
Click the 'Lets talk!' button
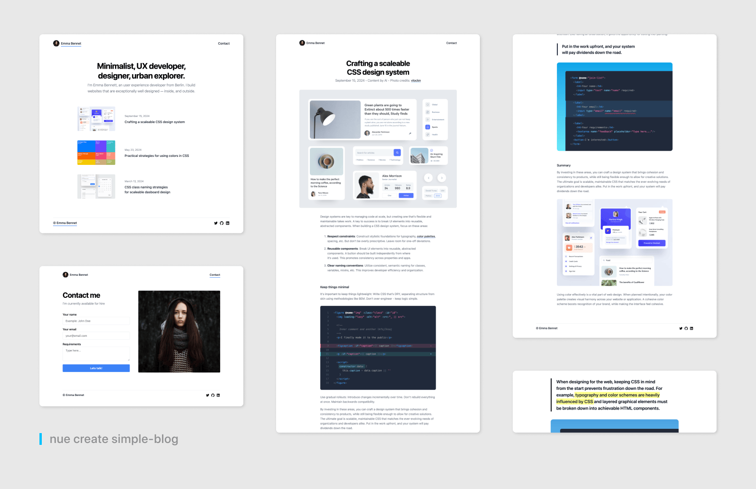[x=96, y=368]
